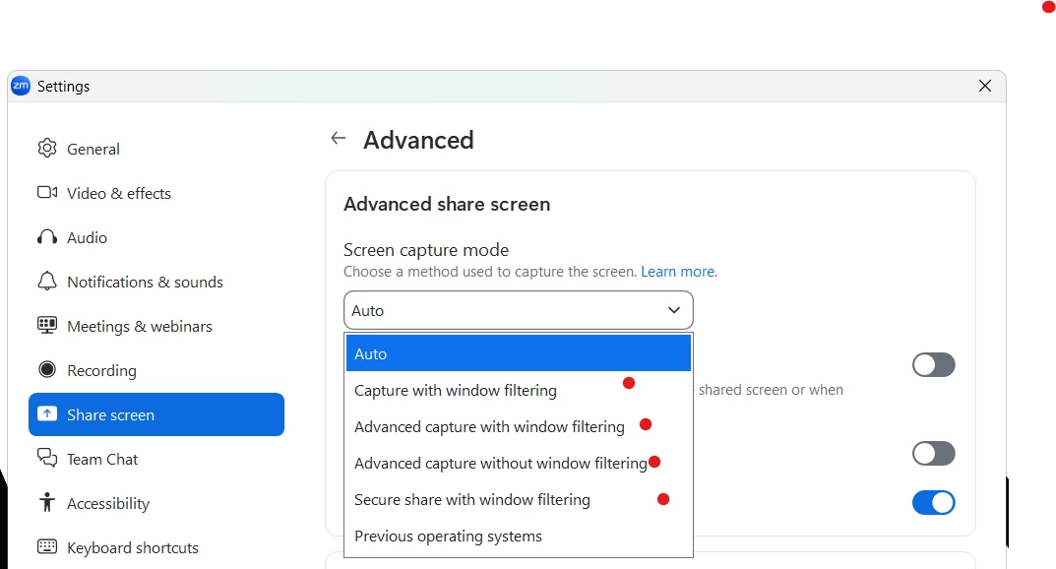The height and width of the screenshot is (569, 1056).
Task: Go back using the arrow beside Advanced
Action: (339, 138)
